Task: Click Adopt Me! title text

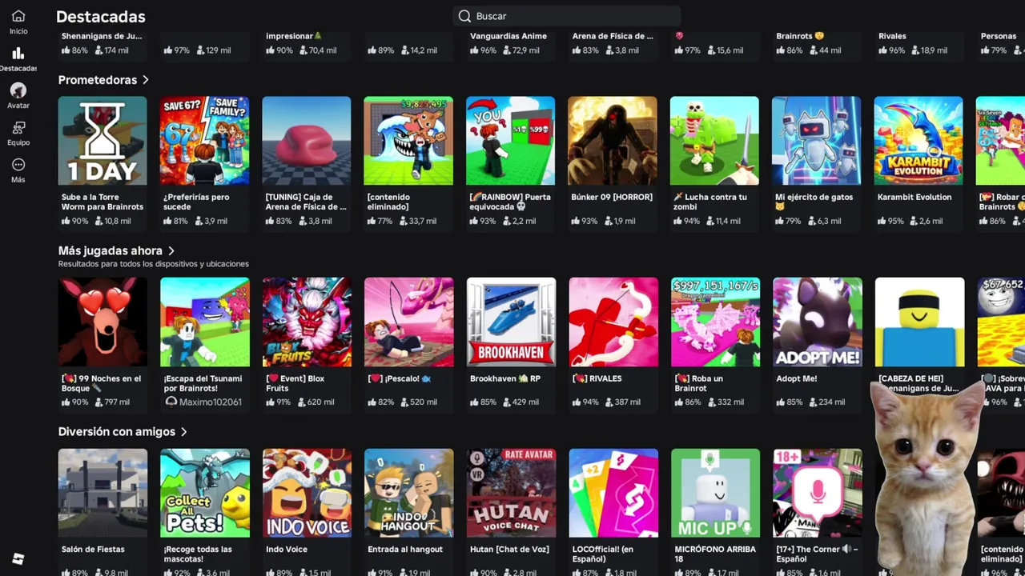Action: pos(796,378)
